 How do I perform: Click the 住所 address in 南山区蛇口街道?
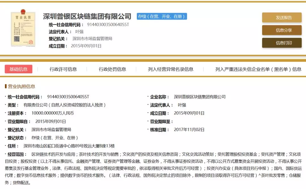click(69, 146)
